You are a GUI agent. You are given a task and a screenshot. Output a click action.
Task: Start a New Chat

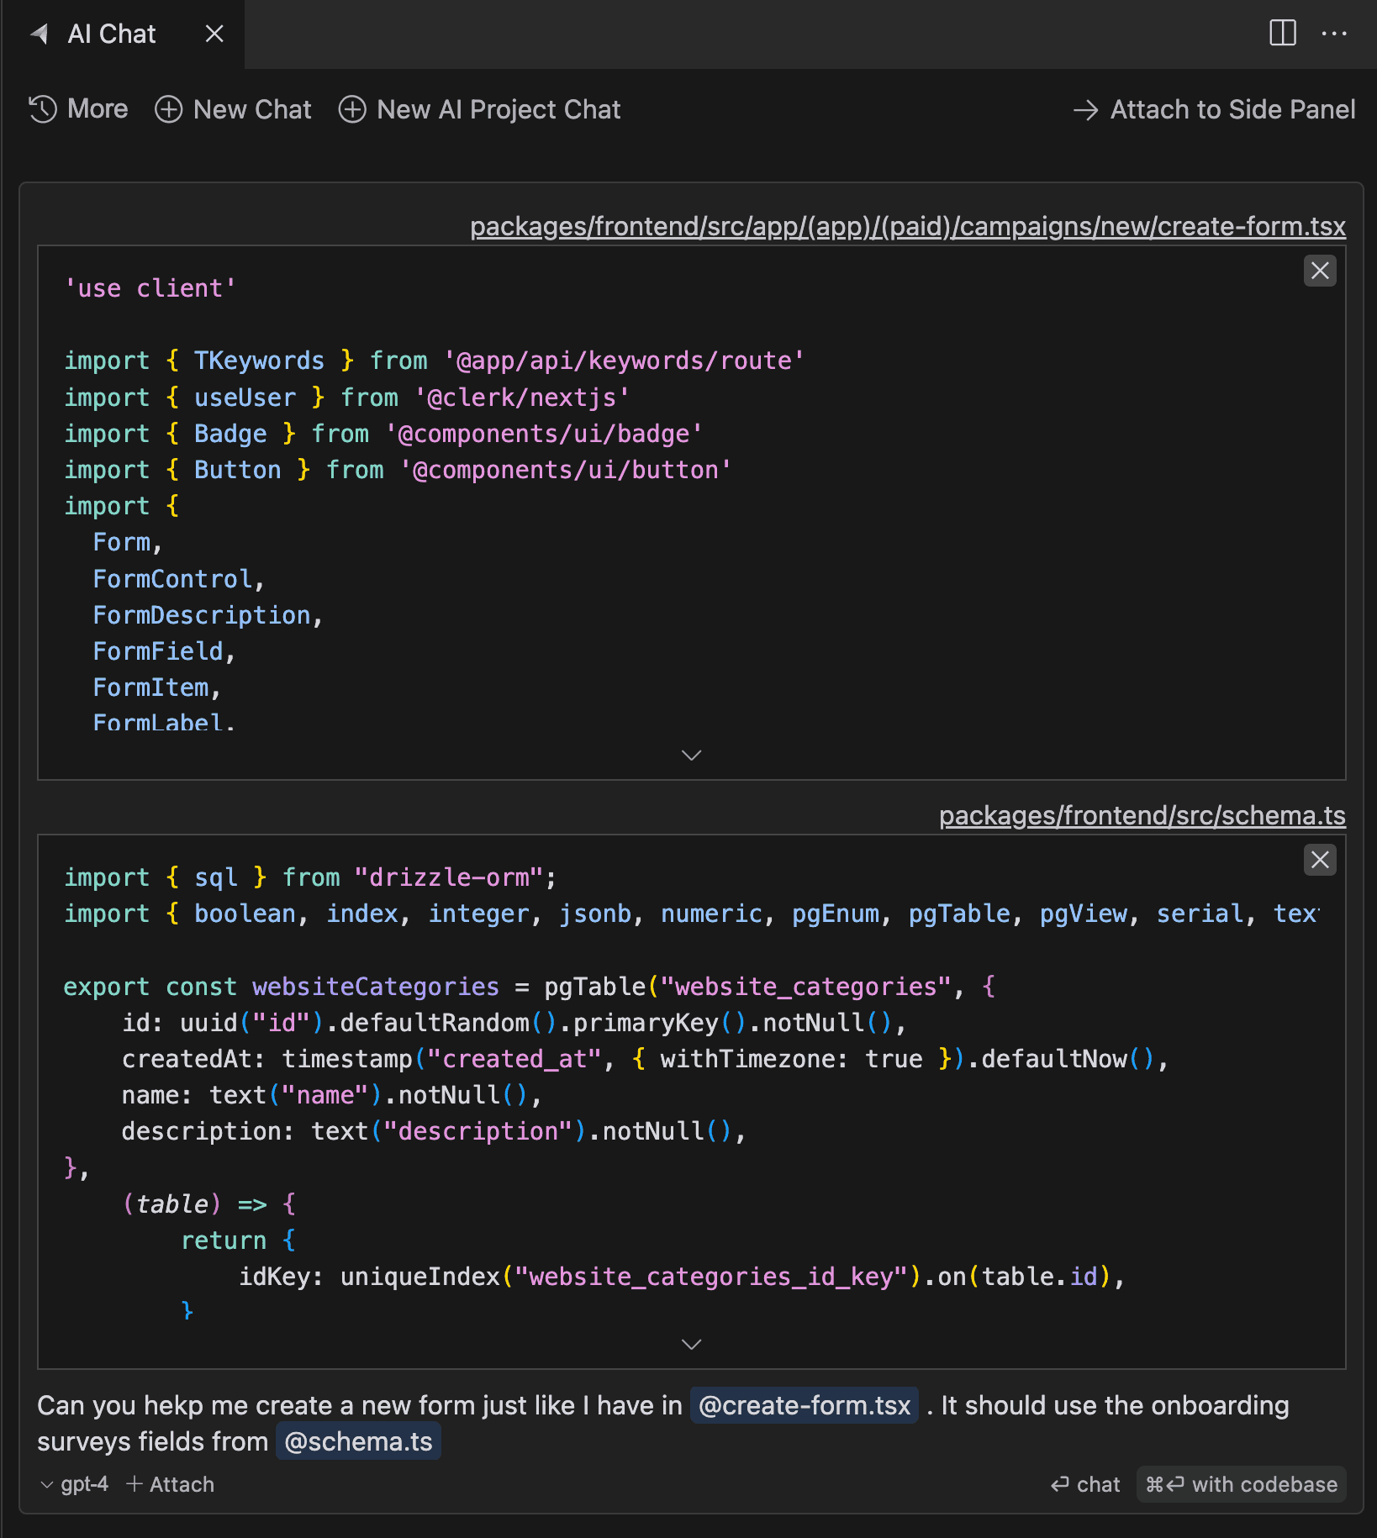pos(234,109)
